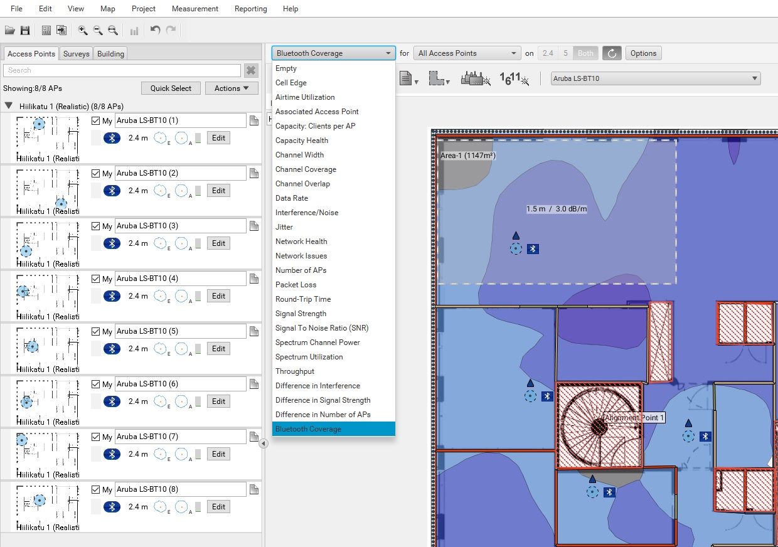Click Edit for Aruba LS-BT10 (4)
The image size is (778, 547).
218,296
